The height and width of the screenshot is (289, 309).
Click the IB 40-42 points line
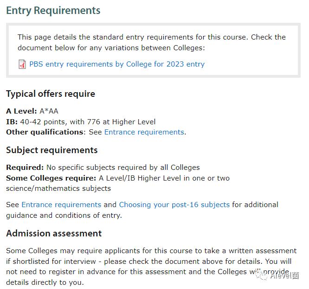[x=81, y=122]
